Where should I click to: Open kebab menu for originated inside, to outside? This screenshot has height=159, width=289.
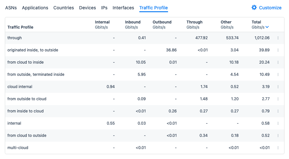coord(278,50)
